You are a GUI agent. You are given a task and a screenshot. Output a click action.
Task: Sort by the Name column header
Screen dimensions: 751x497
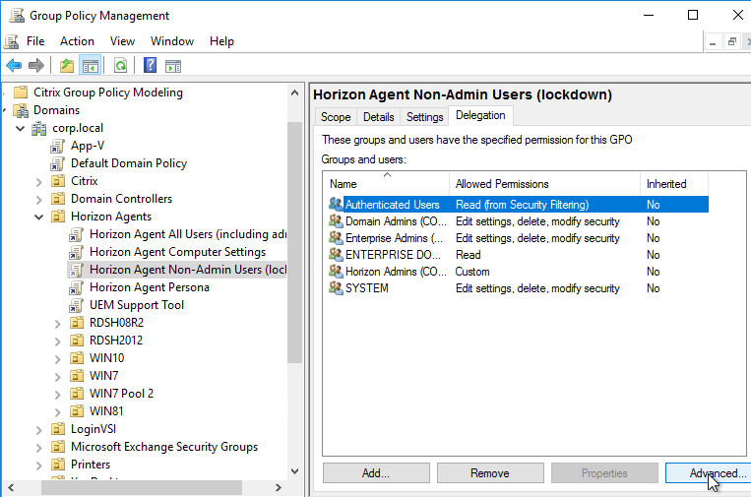(387, 184)
